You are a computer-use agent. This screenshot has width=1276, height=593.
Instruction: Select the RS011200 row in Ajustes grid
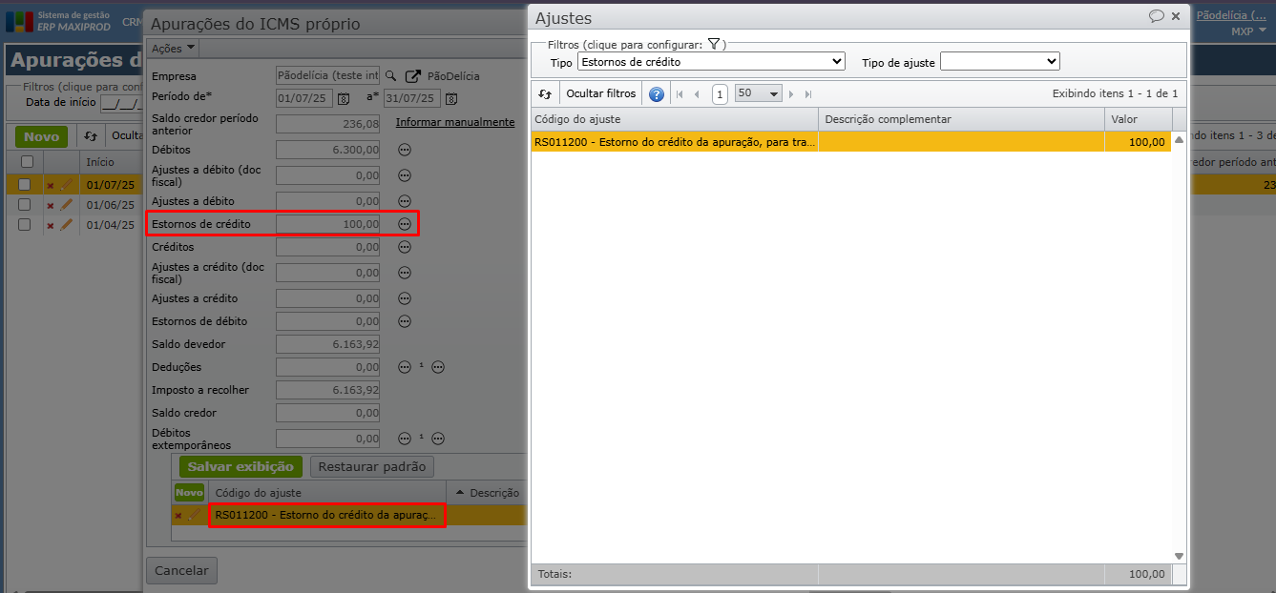[850, 142]
